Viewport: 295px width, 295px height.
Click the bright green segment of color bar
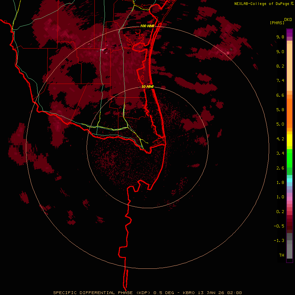point(289,158)
